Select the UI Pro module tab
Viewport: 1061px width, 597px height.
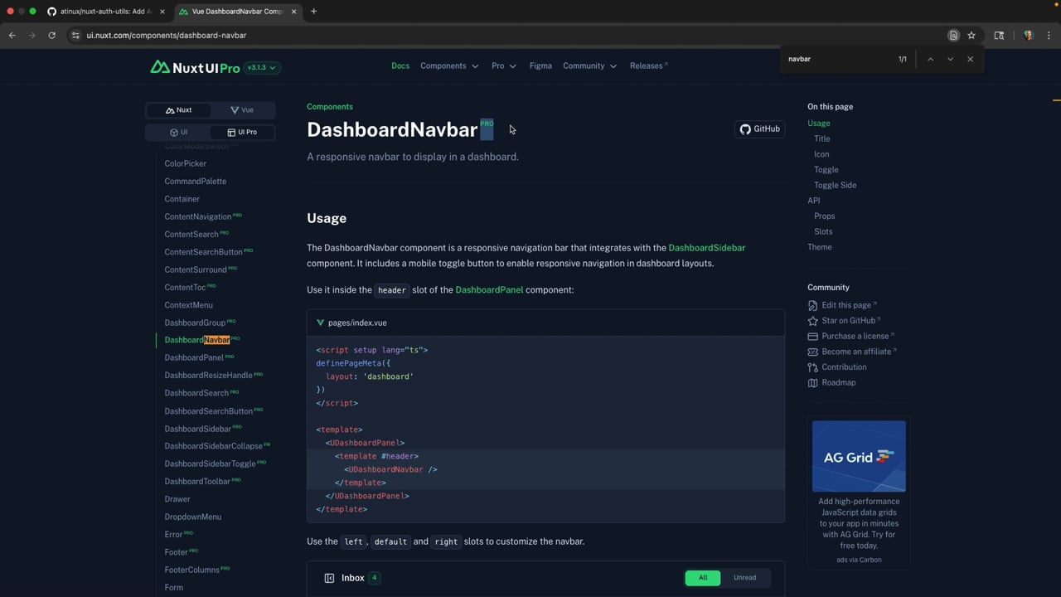(242, 132)
